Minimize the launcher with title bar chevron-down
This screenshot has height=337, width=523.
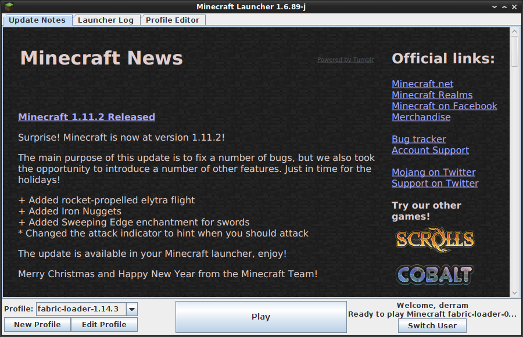[495, 6]
